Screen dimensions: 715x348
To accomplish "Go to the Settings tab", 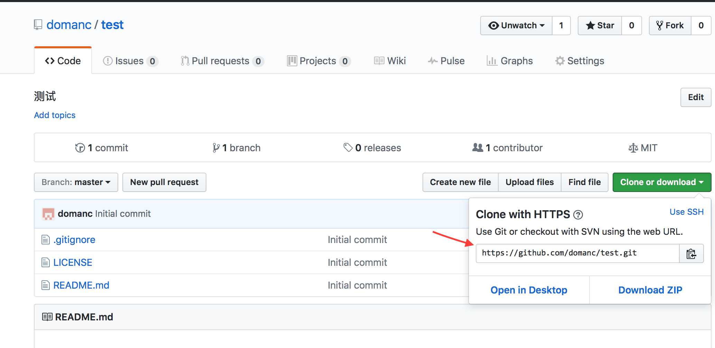I will click(x=580, y=61).
